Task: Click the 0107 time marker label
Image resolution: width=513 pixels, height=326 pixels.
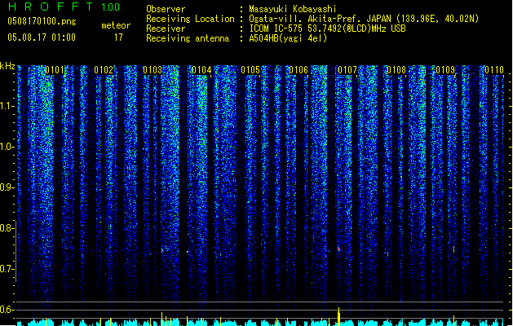Action: [347, 70]
